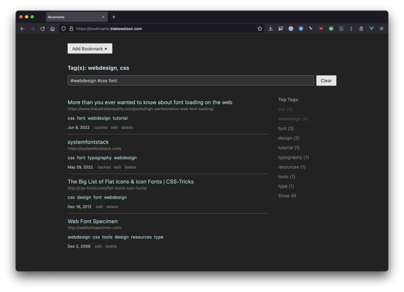The height and width of the screenshot is (292, 404).
Task: Click design tag on the Flat Icons bookmark
Action: (x=84, y=197)
